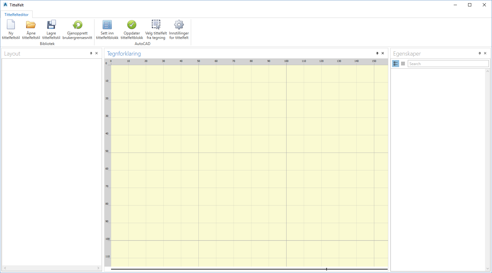
Task: Pin the Egenskaper panel
Action: [x=480, y=53]
